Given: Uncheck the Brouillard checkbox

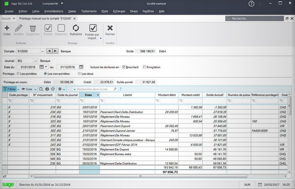Looking at the screenshot, I should [x=124, y=67].
